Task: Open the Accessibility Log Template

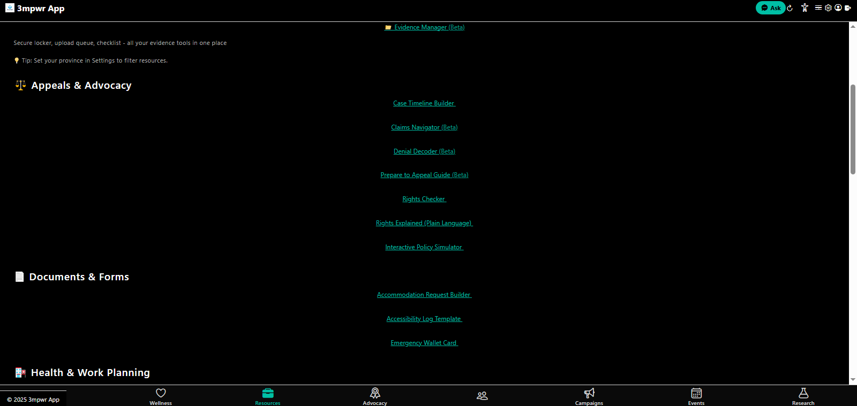Action: point(424,319)
